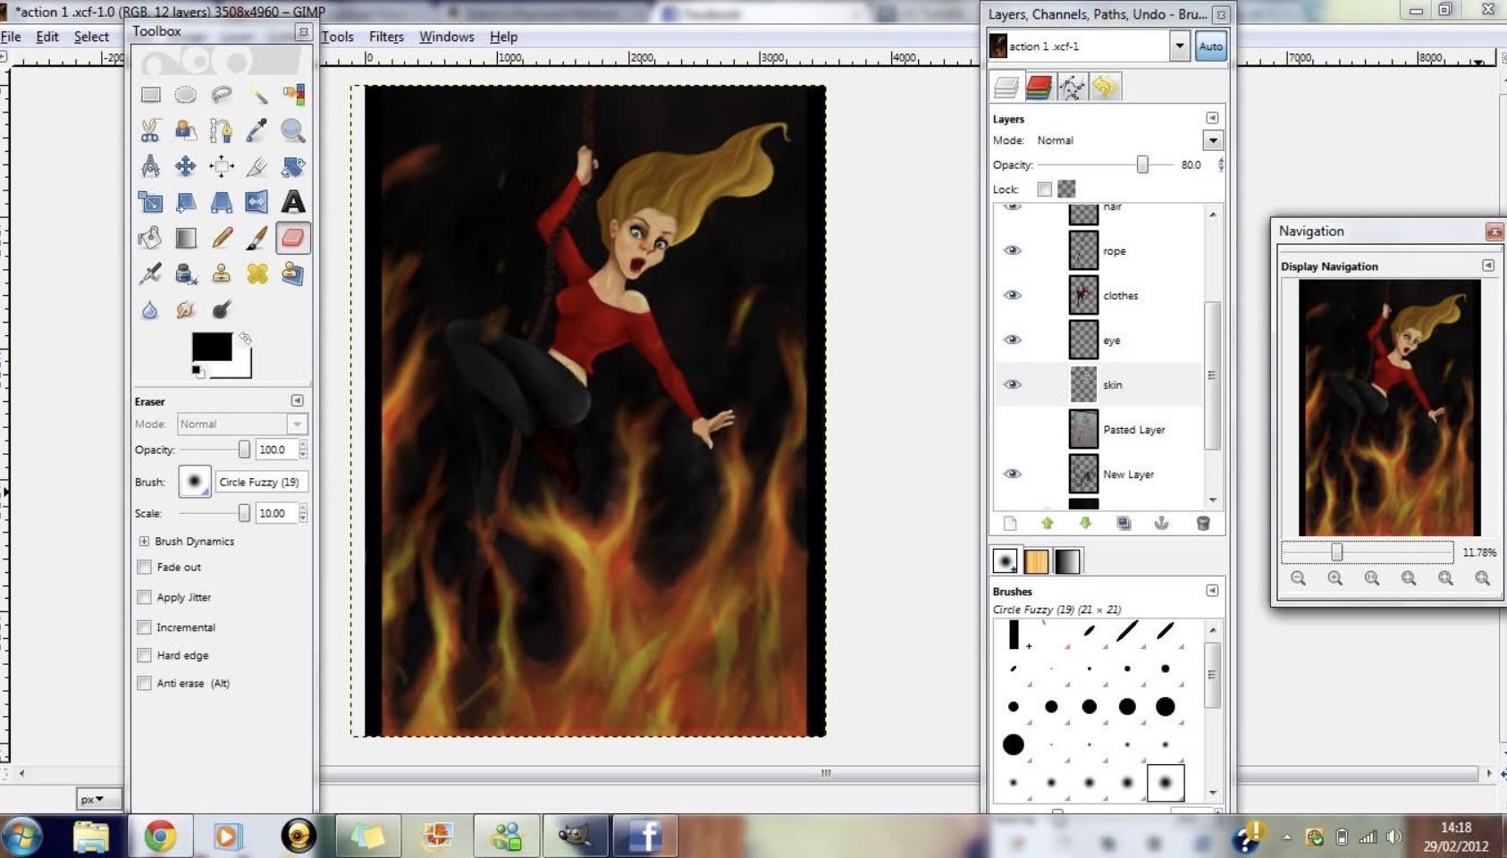The image size is (1507, 858).
Task: Toggle the Lock alpha channel checkbox
Action: point(1044,189)
